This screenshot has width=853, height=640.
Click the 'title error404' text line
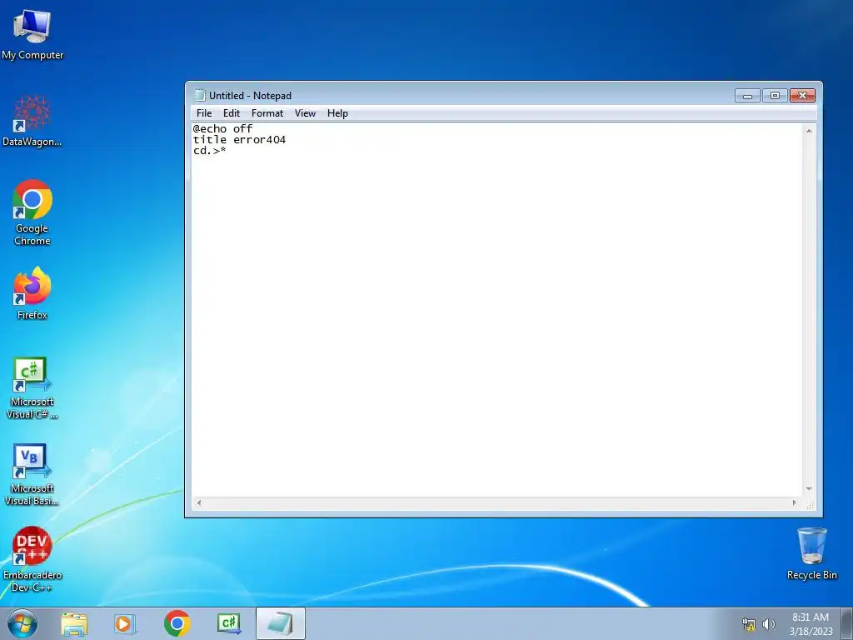click(x=239, y=140)
